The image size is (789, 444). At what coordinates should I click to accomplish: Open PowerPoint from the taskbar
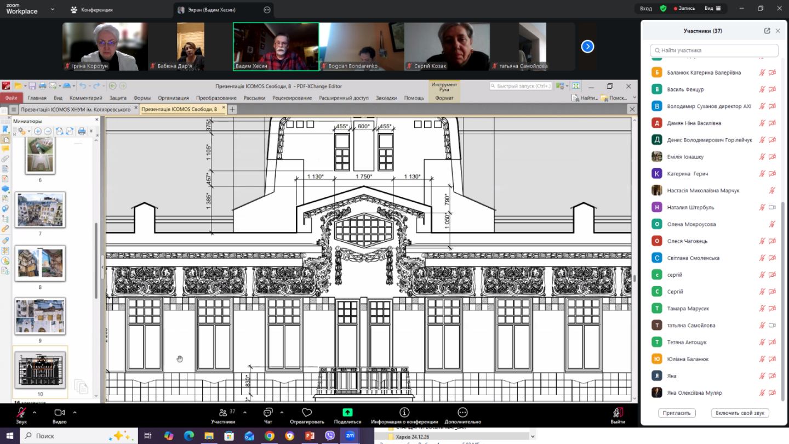pos(310,436)
